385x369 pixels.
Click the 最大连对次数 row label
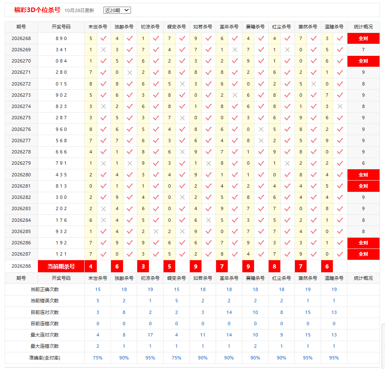pos(45,335)
